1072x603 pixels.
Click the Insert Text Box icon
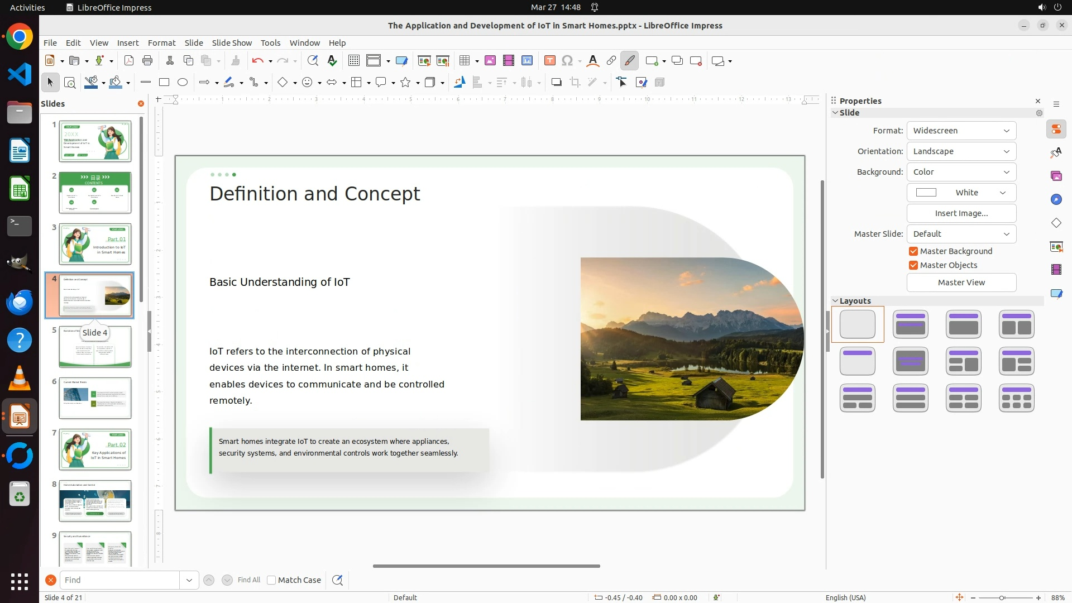[549, 61]
